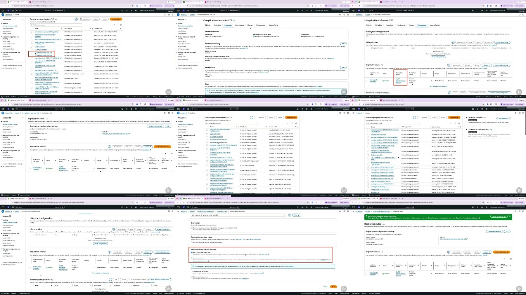Expand the Account snapshot panel

(467, 118)
